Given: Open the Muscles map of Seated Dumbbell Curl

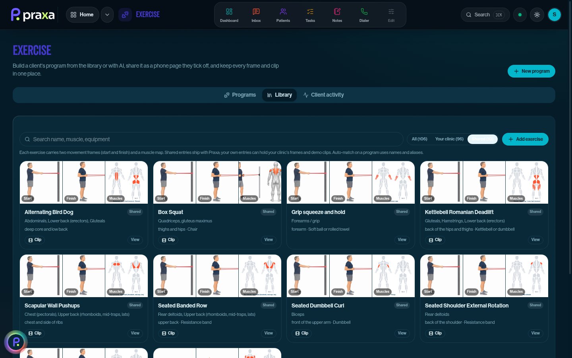Looking at the screenshot, I should (393, 276).
